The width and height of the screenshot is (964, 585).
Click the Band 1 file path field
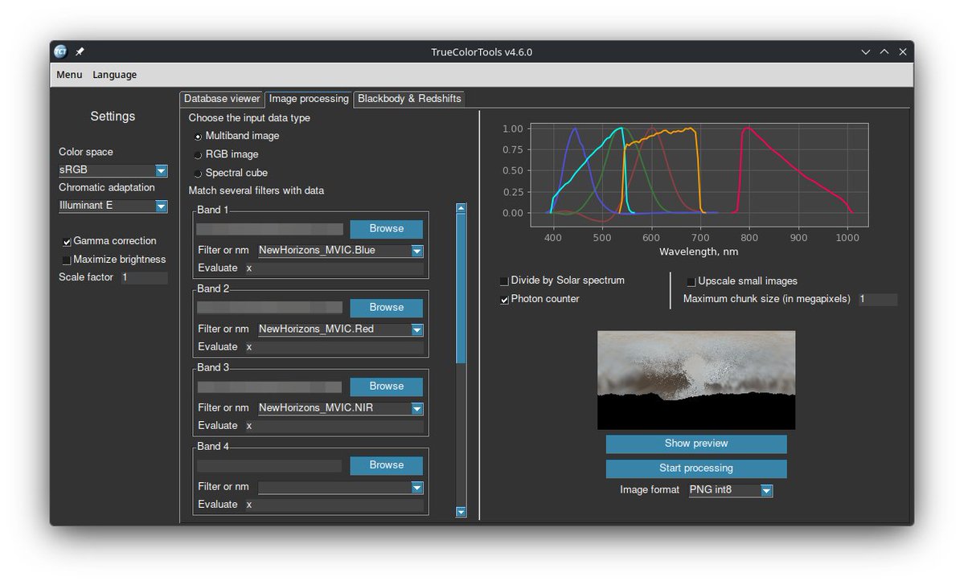tap(269, 229)
